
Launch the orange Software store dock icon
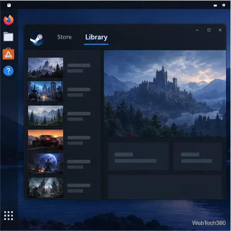click(8, 54)
